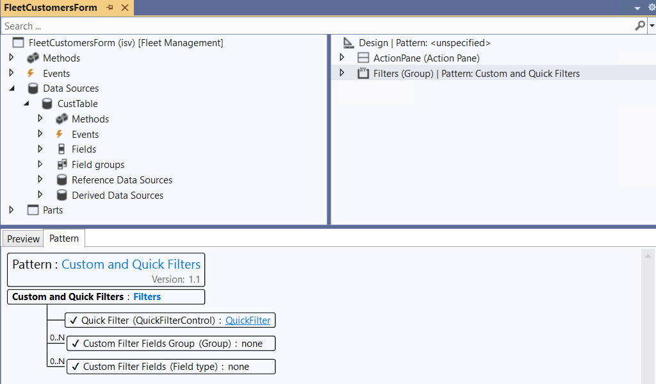
Task: Click the Field groups icon
Action: tap(62, 164)
